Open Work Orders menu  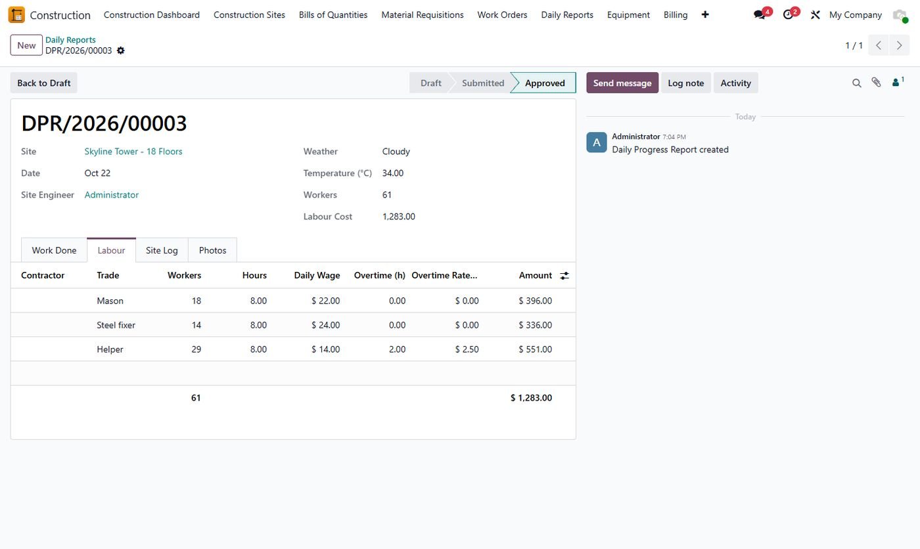pos(502,14)
